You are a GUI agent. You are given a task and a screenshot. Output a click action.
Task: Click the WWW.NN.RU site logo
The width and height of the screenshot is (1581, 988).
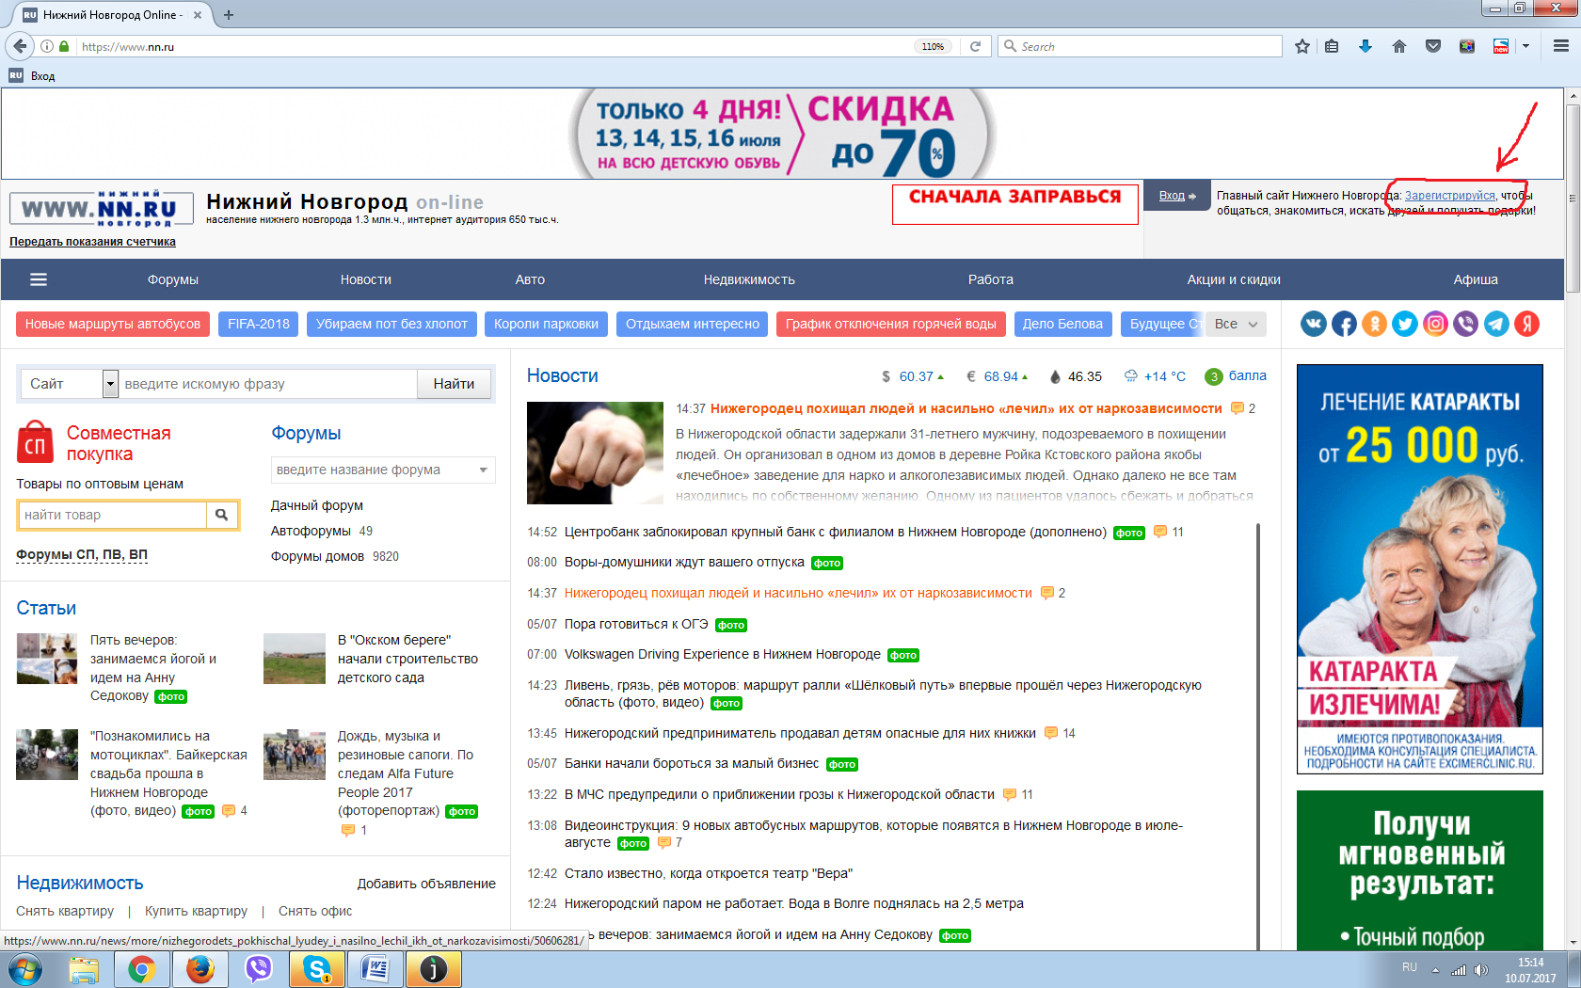pos(102,208)
